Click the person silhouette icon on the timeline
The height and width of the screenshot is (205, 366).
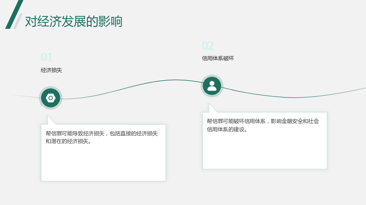click(x=212, y=86)
